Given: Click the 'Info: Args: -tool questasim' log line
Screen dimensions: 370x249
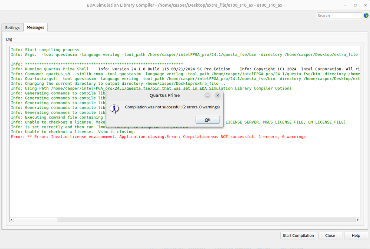Looking at the screenshot, I should [x=184, y=54].
